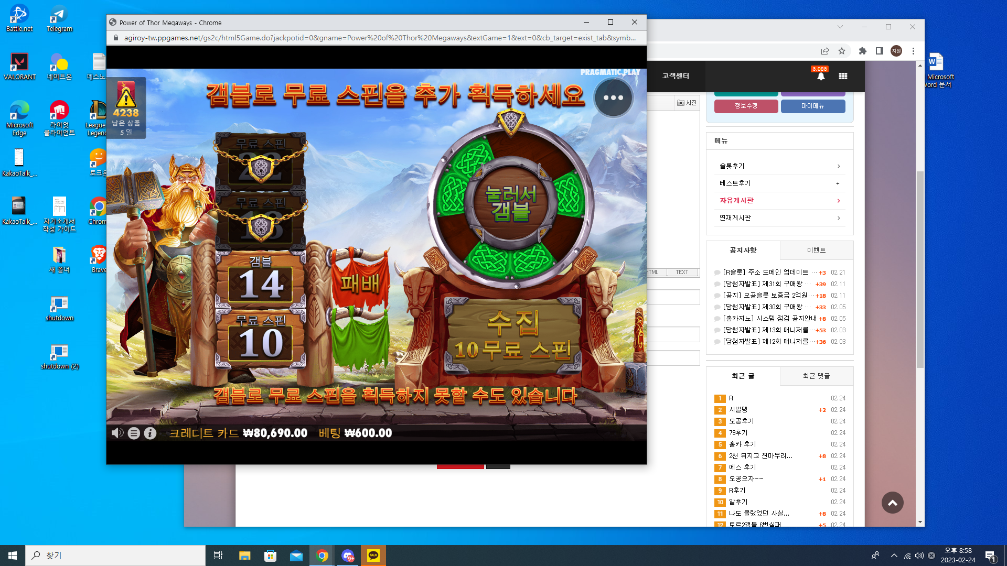View site information lock icon in game window
This screenshot has height=566, width=1007.
(116, 38)
